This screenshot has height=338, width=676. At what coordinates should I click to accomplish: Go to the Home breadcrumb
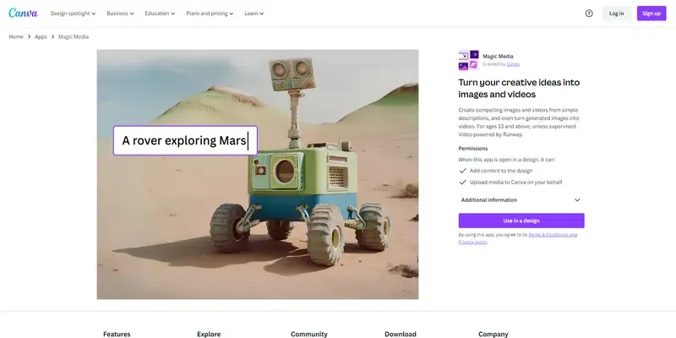(x=16, y=37)
